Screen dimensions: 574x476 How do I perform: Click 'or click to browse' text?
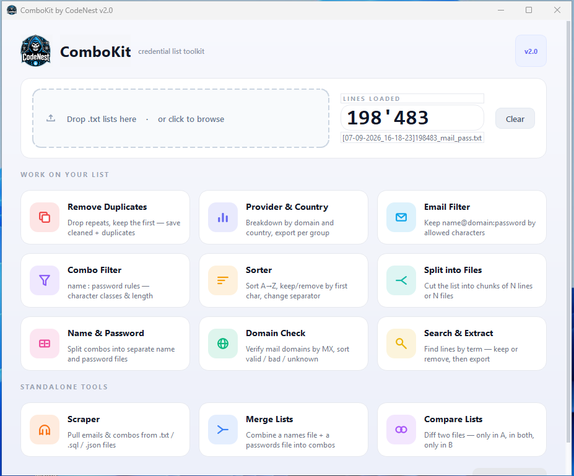[191, 119]
